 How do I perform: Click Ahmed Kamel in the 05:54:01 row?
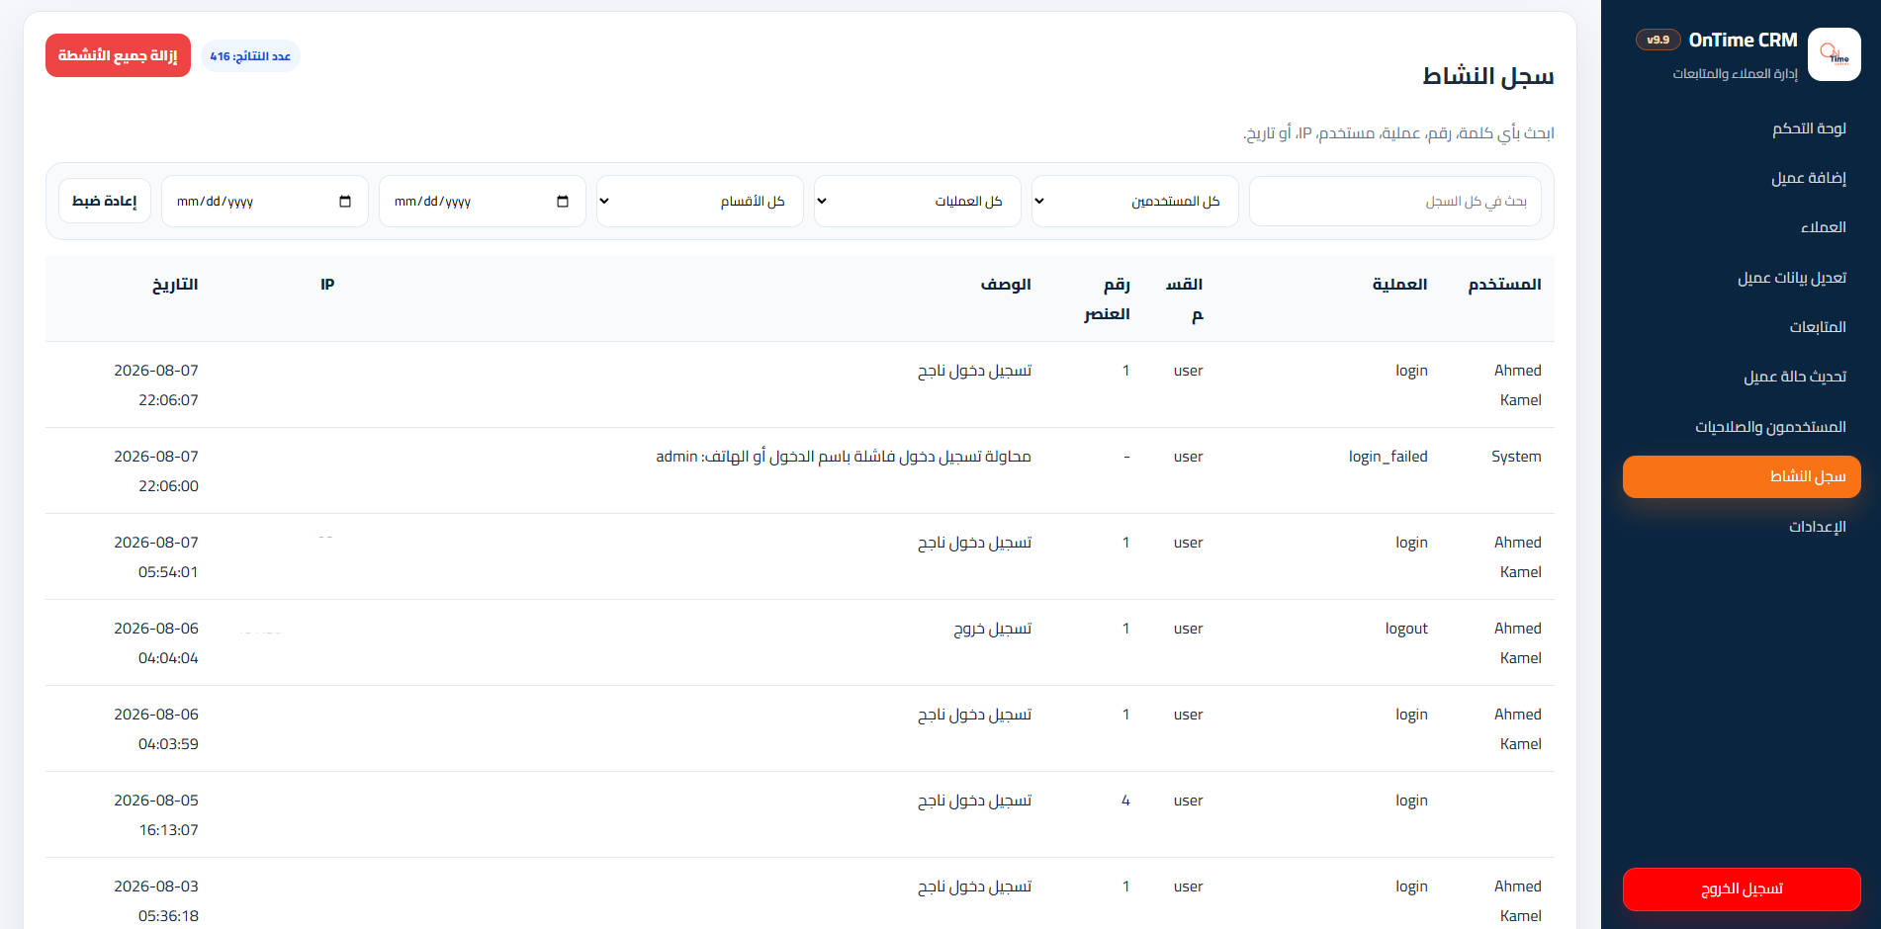1518,557
